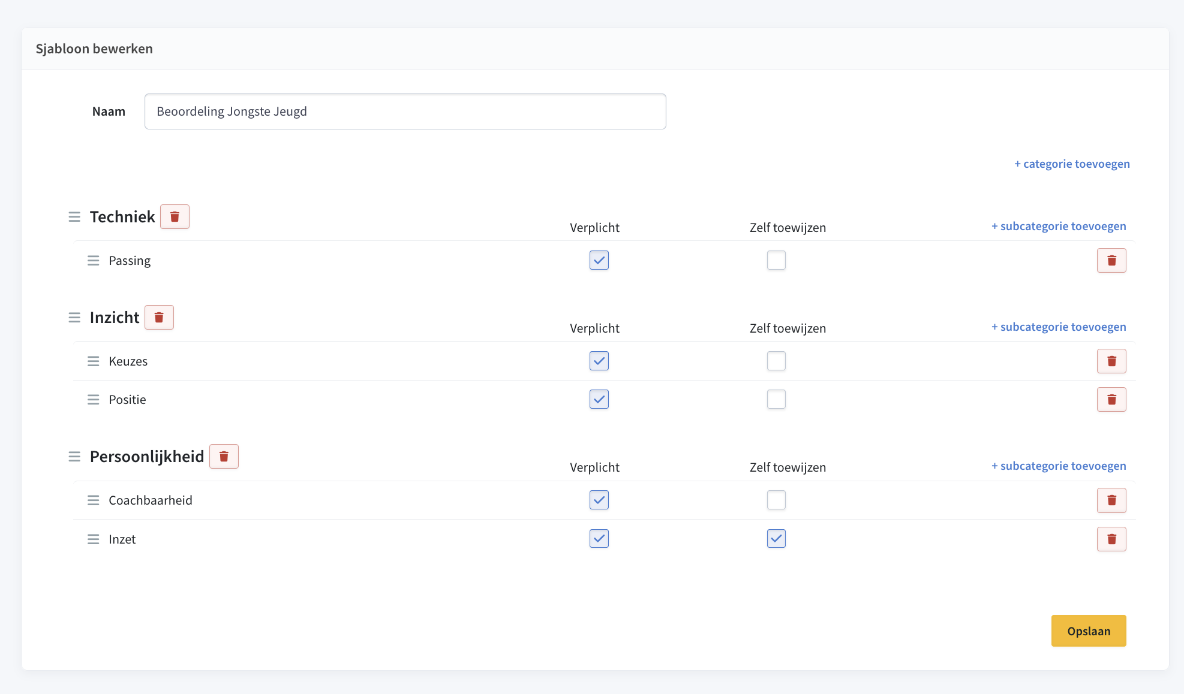The width and height of the screenshot is (1184, 694).
Task: Remove the Inzet subcategory row
Action: click(x=1111, y=539)
